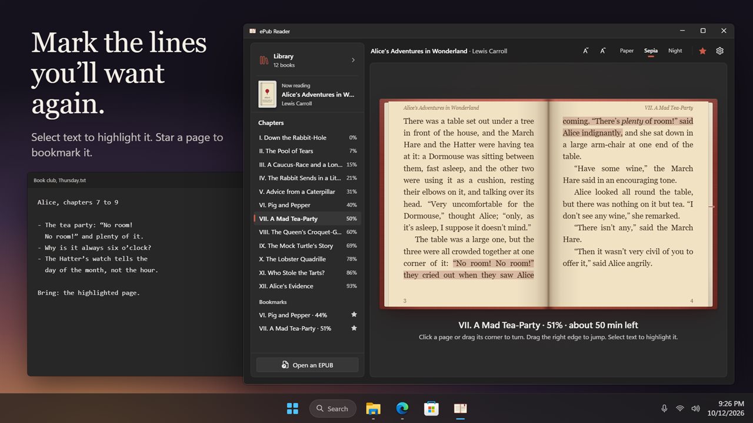This screenshot has height=423, width=753.
Task: Open the VI. Pig and Pepper · 44% bookmark
Action: pos(308,315)
